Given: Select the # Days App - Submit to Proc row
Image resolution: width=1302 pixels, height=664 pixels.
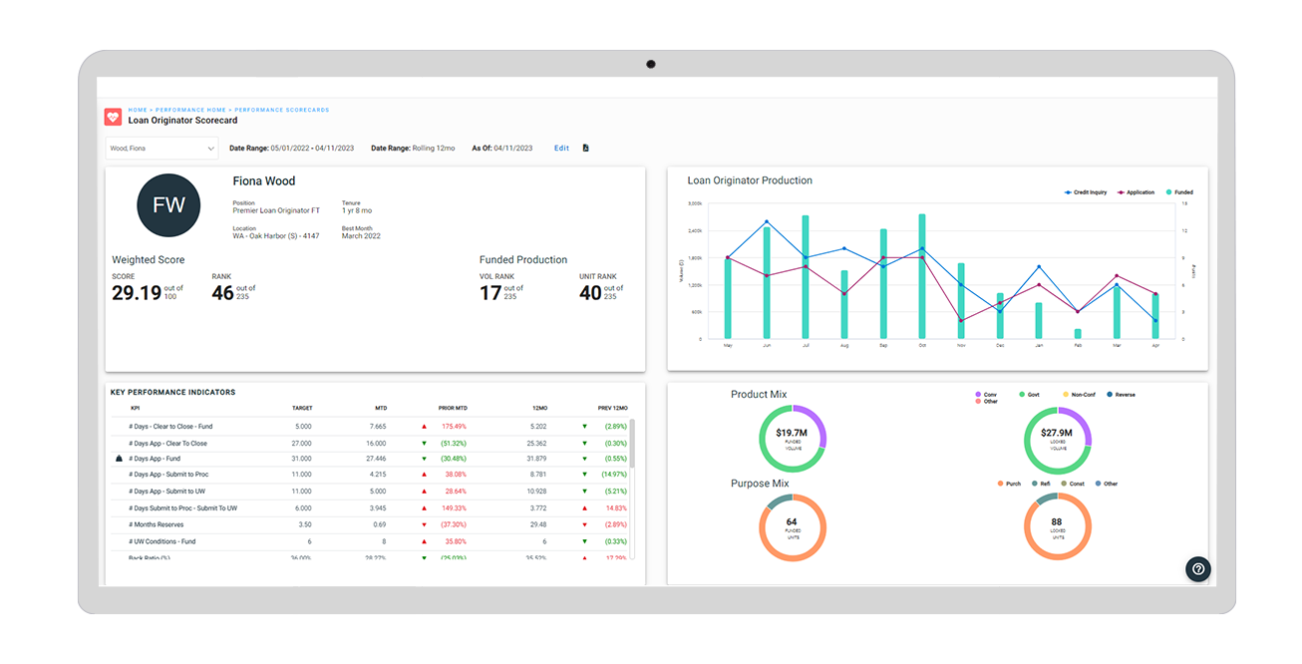Looking at the screenshot, I should click(x=370, y=475).
